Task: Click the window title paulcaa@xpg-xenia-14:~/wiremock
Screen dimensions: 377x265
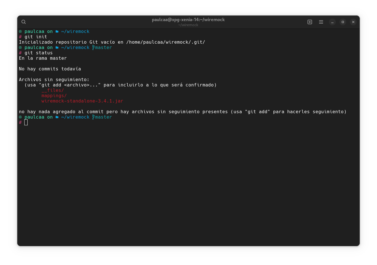Action: point(188,20)
